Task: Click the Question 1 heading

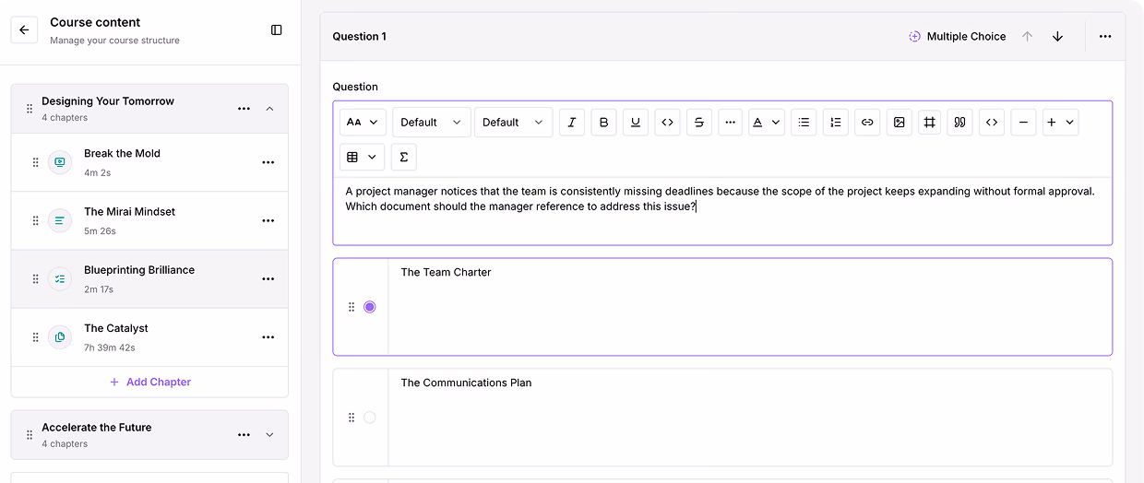Action: tap(360, 37)
